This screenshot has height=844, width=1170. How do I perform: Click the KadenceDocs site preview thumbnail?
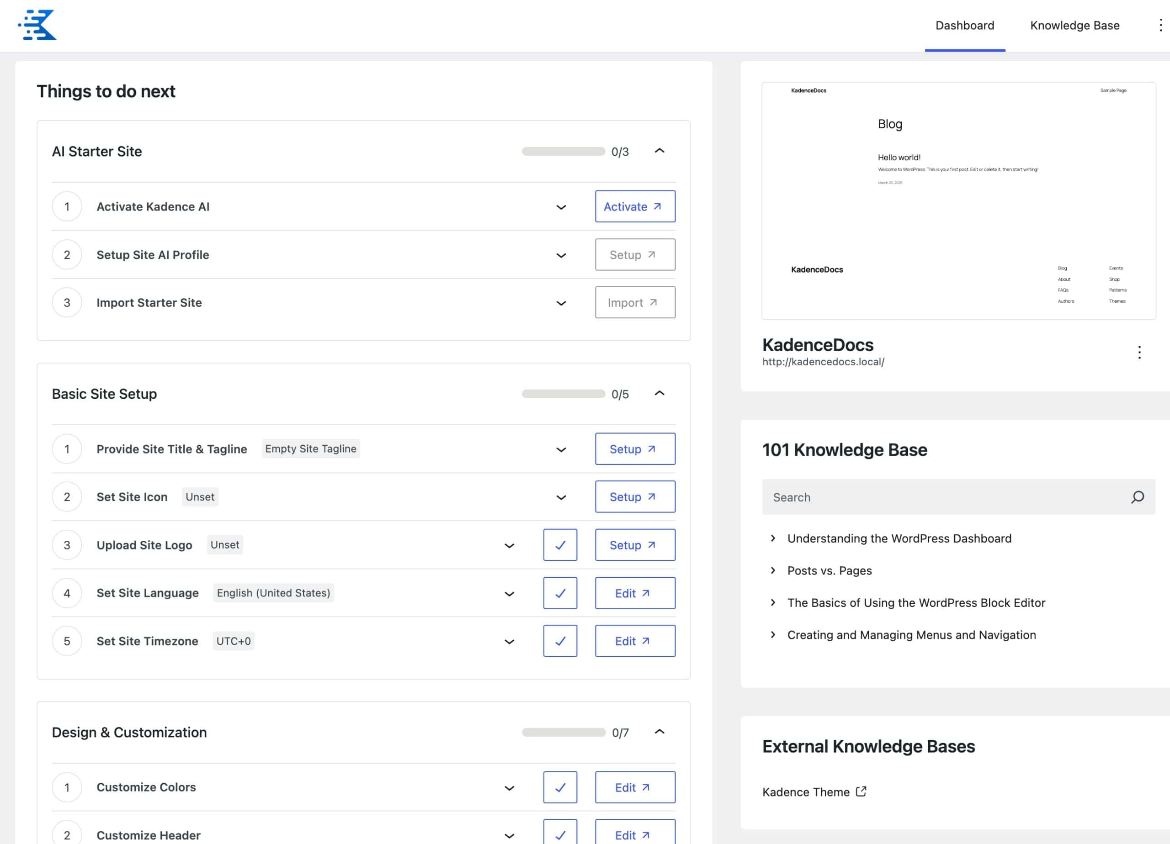click(x=958, y=200)
